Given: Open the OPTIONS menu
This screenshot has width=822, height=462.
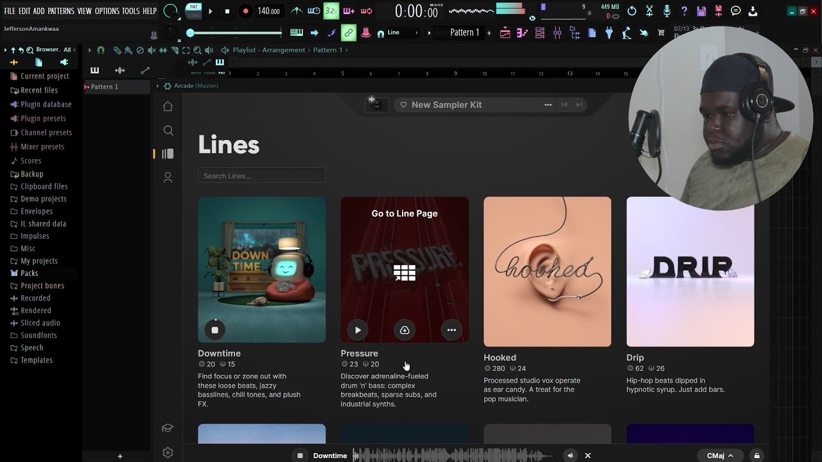Looking at the screenshot, I should tap(107, 11).
